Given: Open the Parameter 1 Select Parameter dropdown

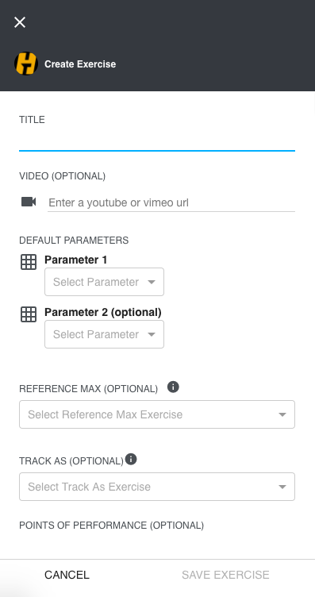Looking at the screenshot, I should pyautogui.click(x=104, y=282).
